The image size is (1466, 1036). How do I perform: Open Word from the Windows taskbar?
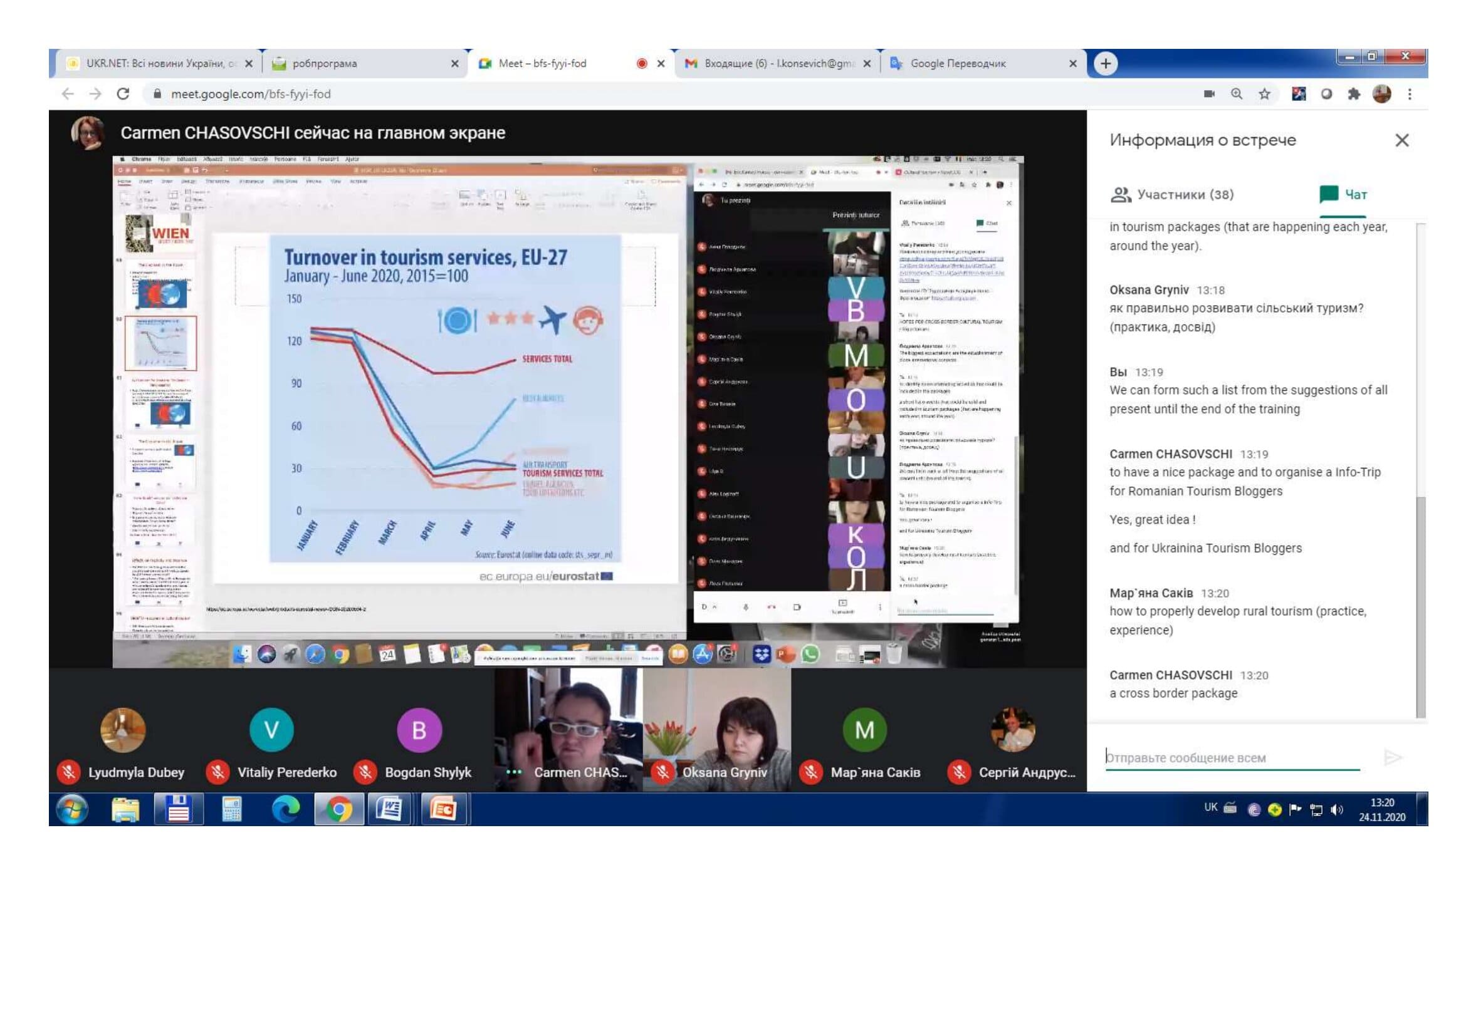click(389, 810)
